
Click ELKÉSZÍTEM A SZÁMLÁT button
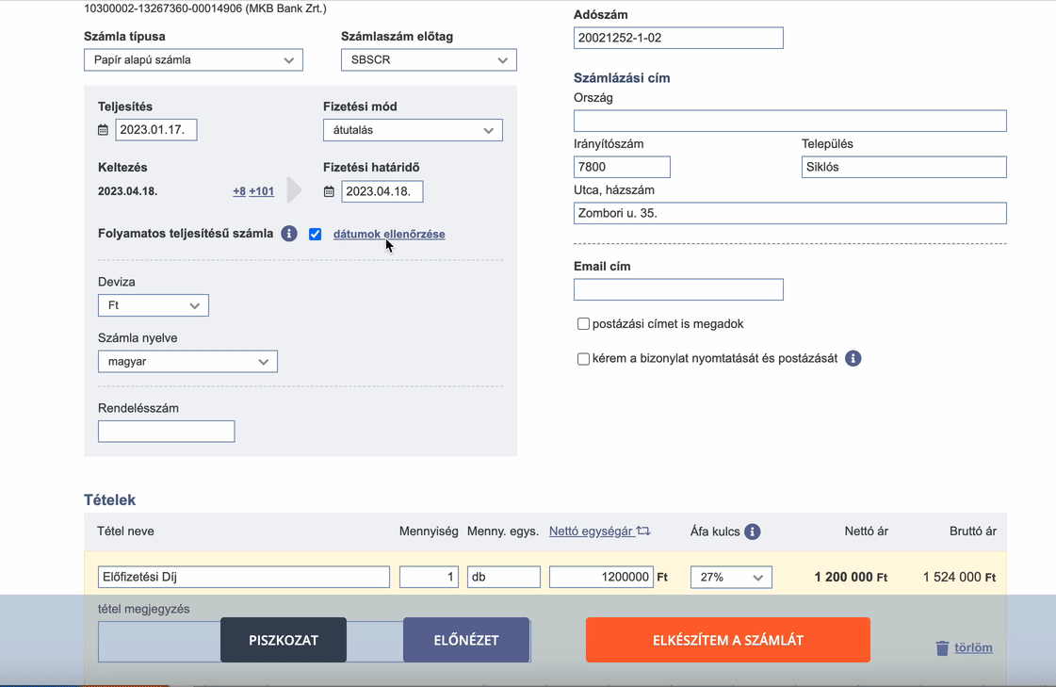coord(728,640)
